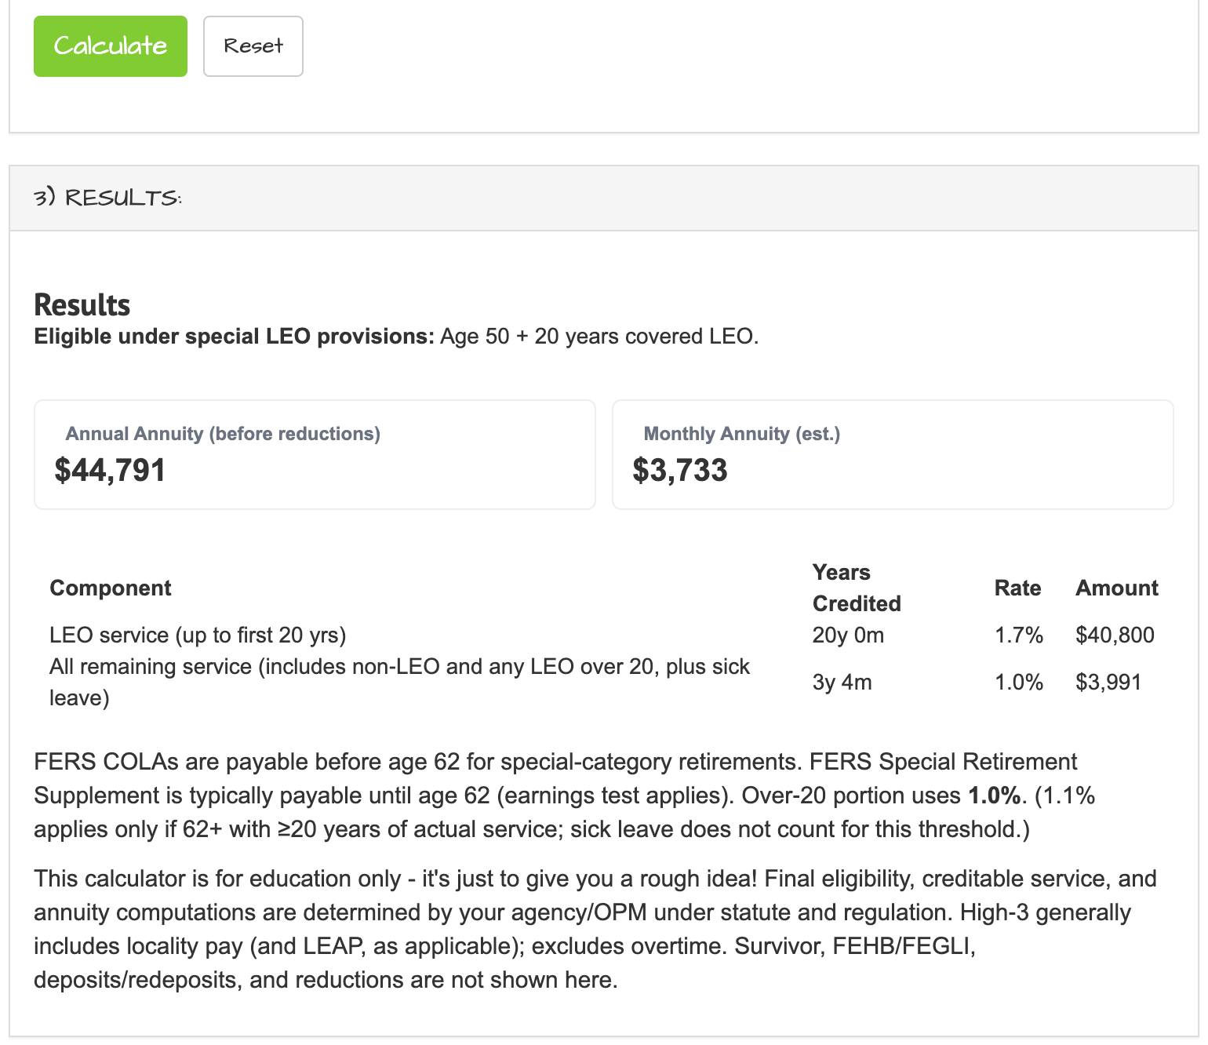Select the $40,800 amount cell
1208x1045 pixels.
[1115, 635]
